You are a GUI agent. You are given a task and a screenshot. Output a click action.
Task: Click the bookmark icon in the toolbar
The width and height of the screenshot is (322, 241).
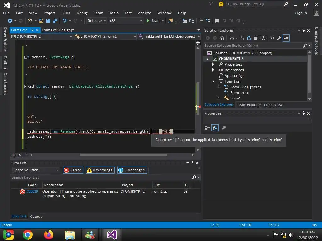click(x=217, y=21)
